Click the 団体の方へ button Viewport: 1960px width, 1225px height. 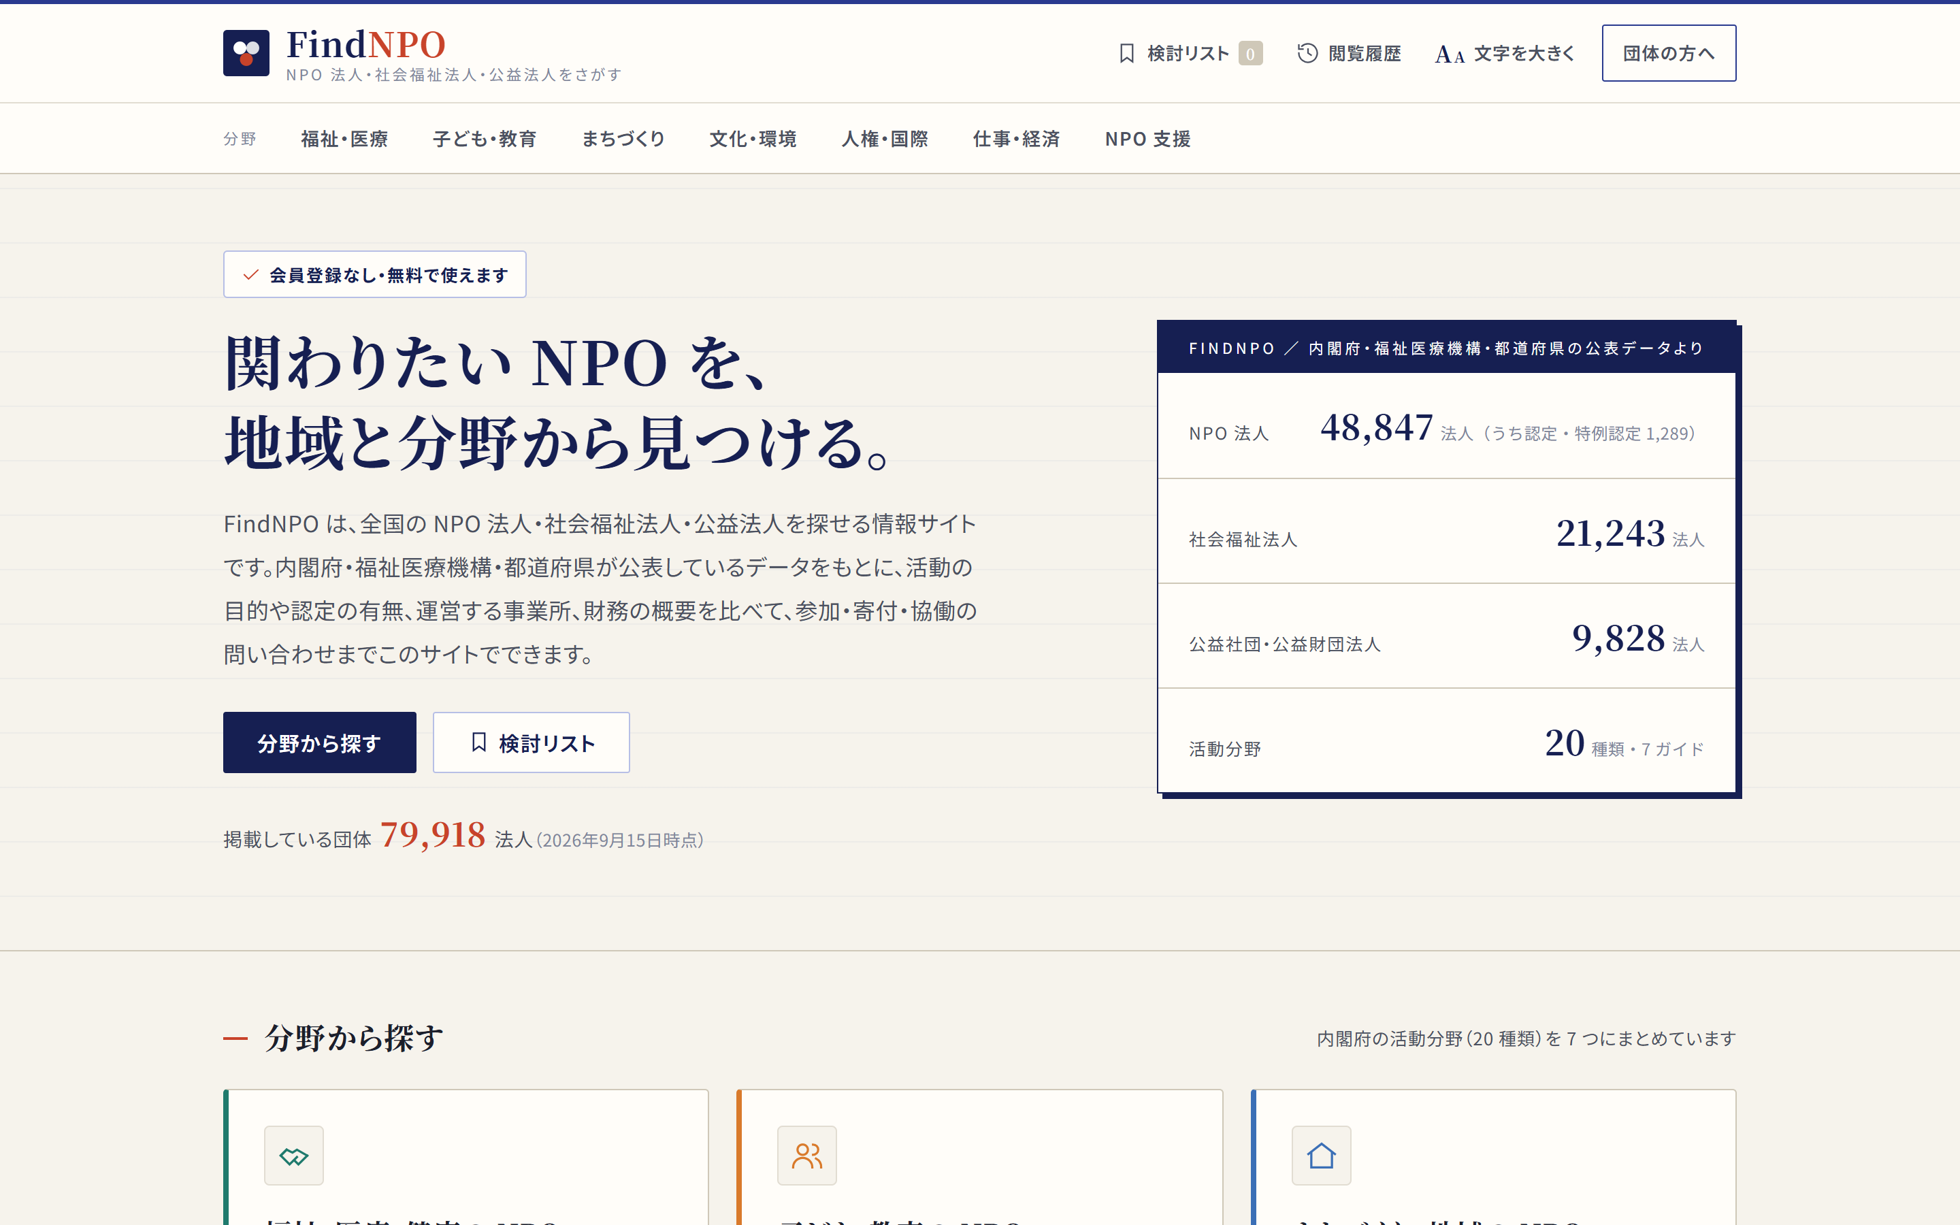point(1669,52)
